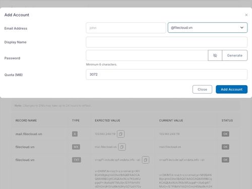Generate a random password
The image size is (252, 189).
(x=235, y=55)
